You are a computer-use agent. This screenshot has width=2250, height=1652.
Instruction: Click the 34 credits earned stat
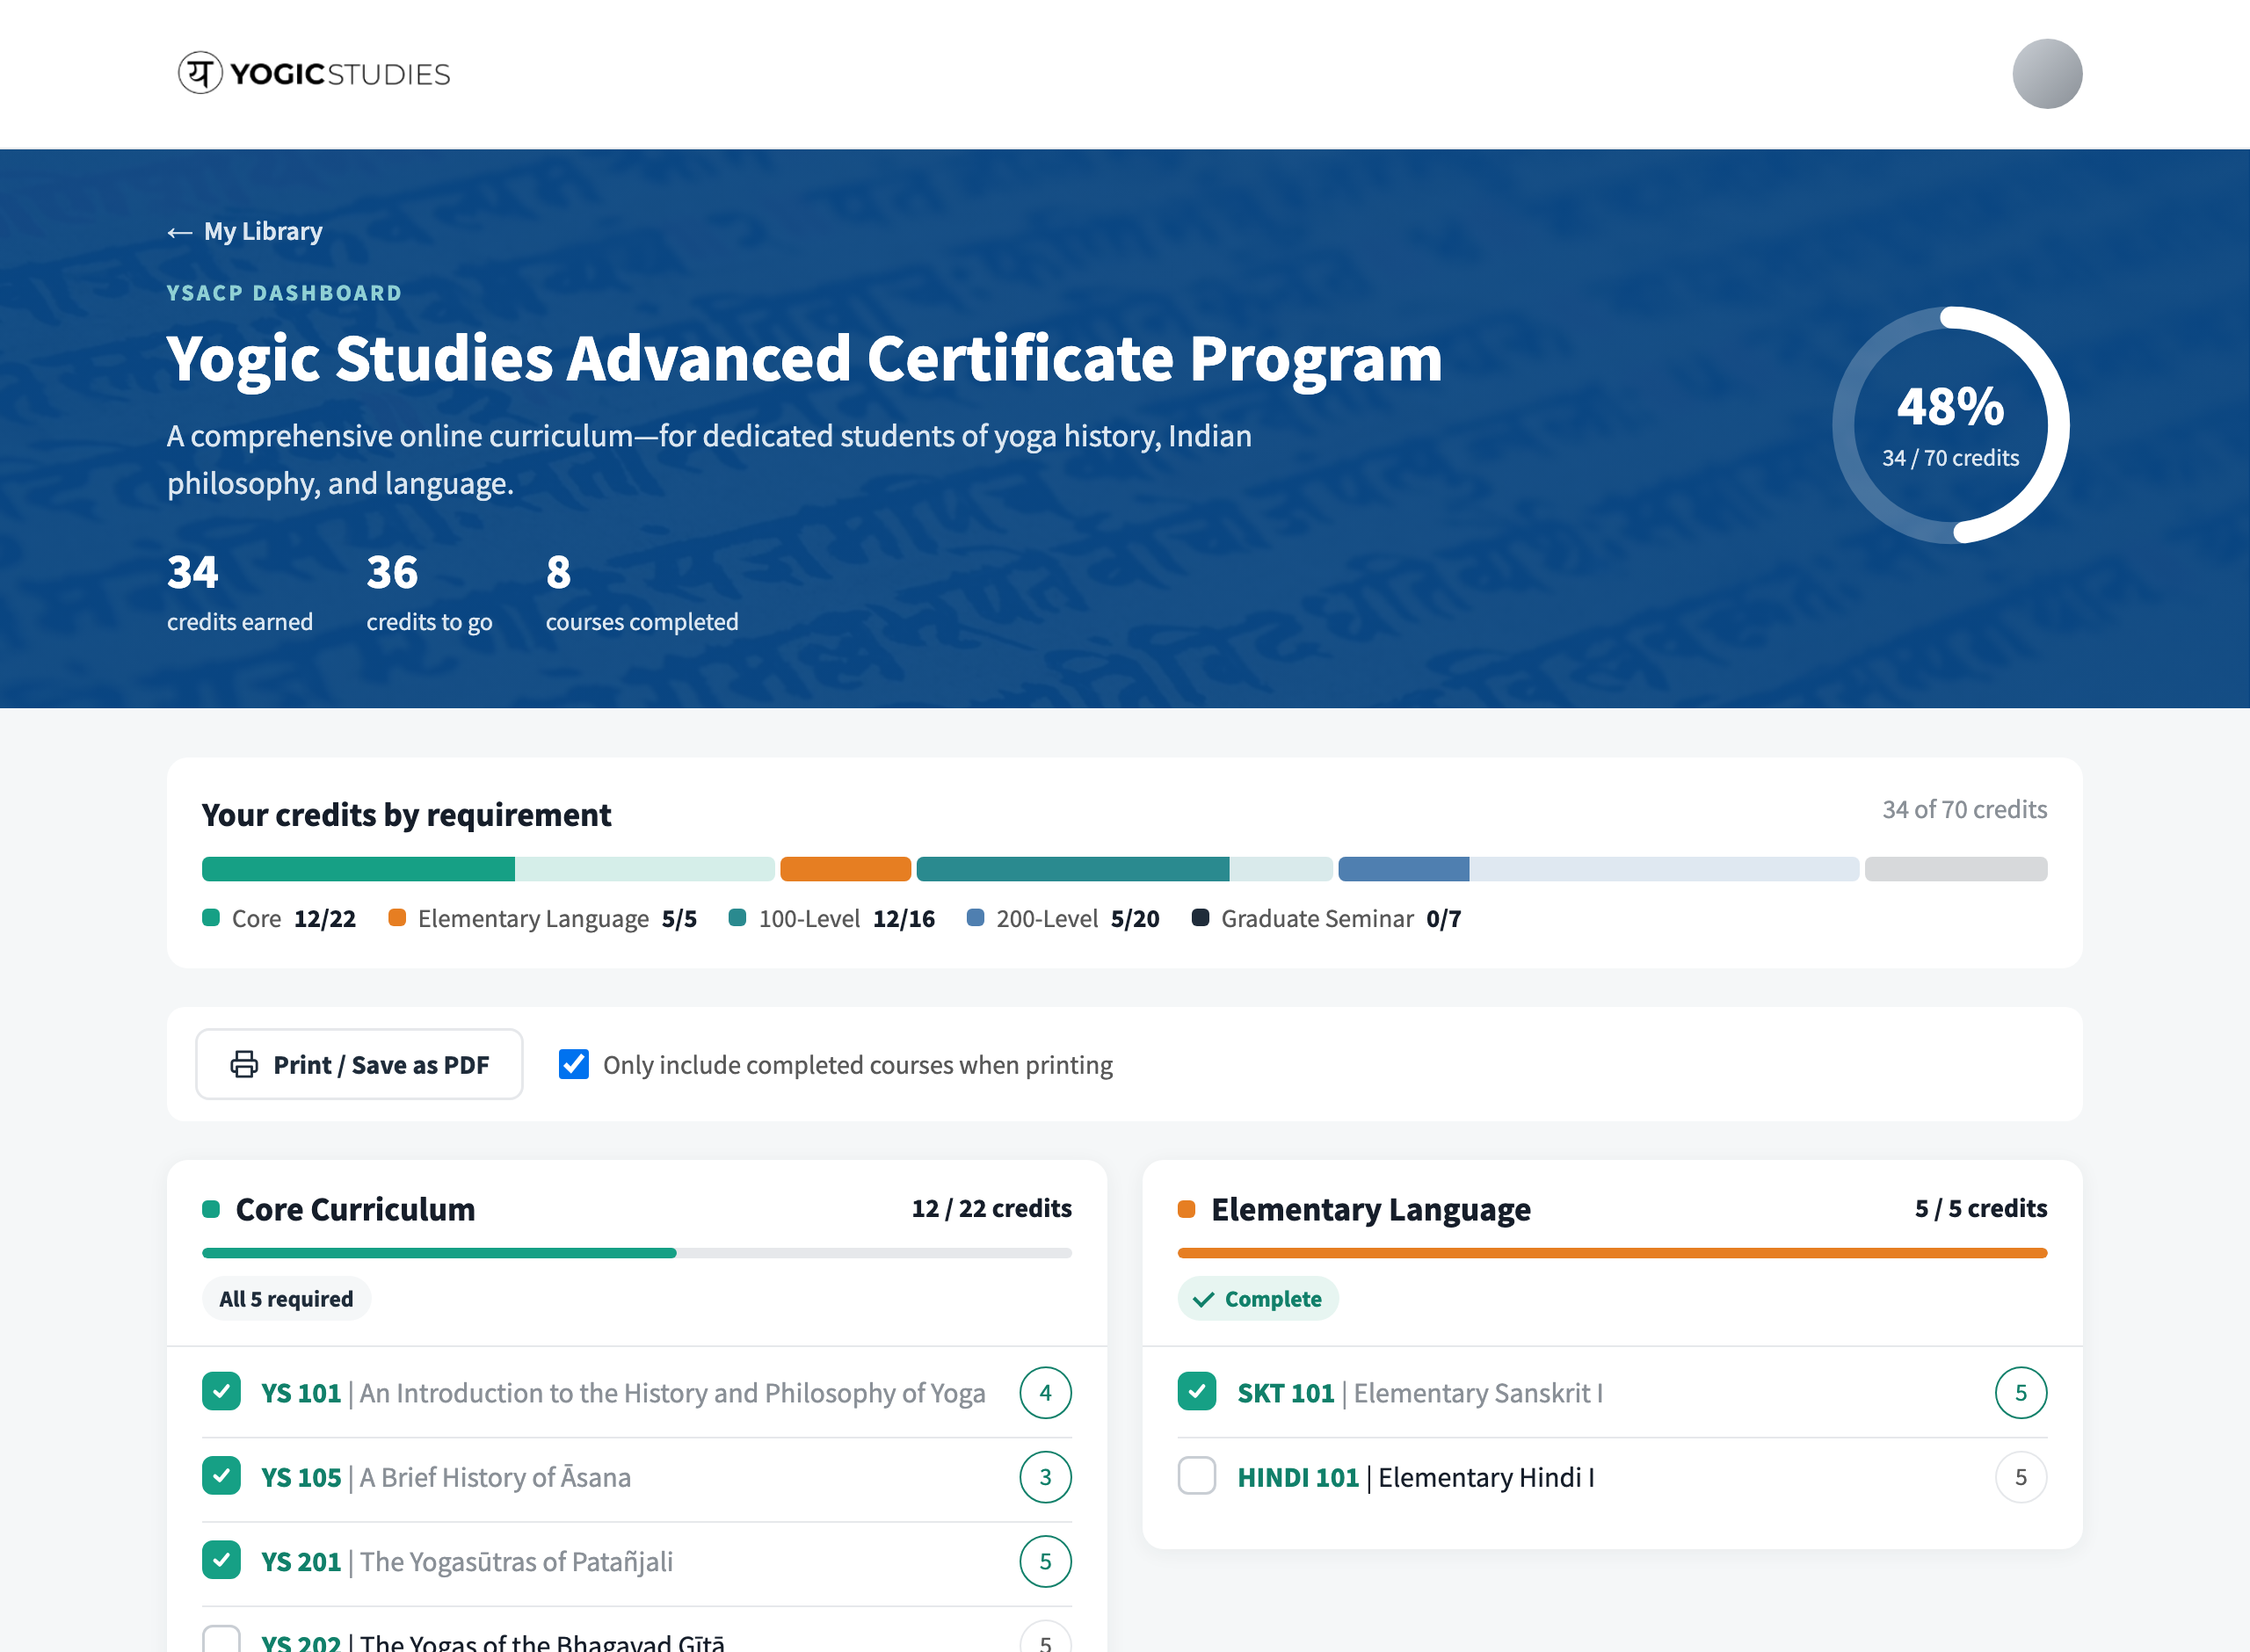click(x=240, y=593)
